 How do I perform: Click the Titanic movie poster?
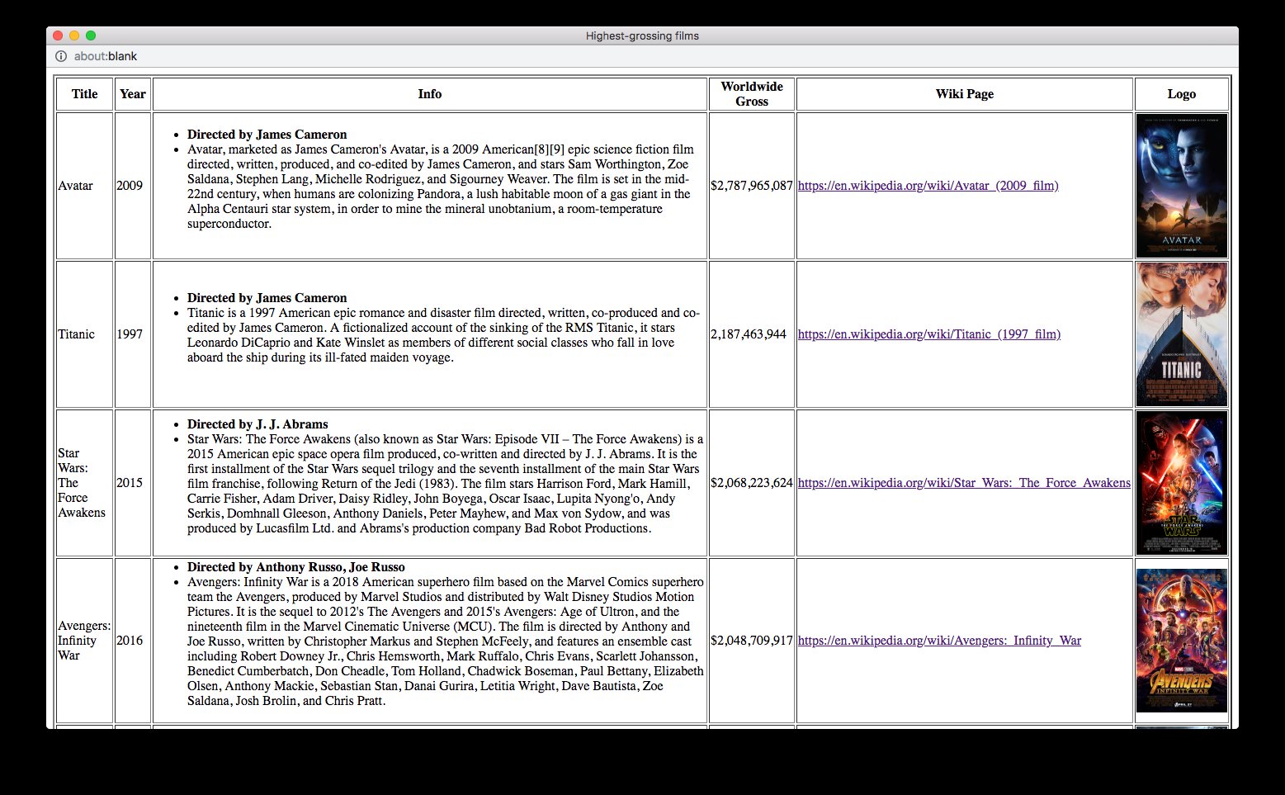tap(1181, 334)
